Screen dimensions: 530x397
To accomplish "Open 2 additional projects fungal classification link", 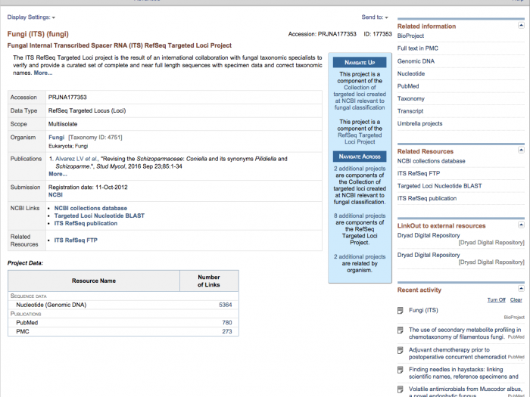I will [x=360, y=169].
